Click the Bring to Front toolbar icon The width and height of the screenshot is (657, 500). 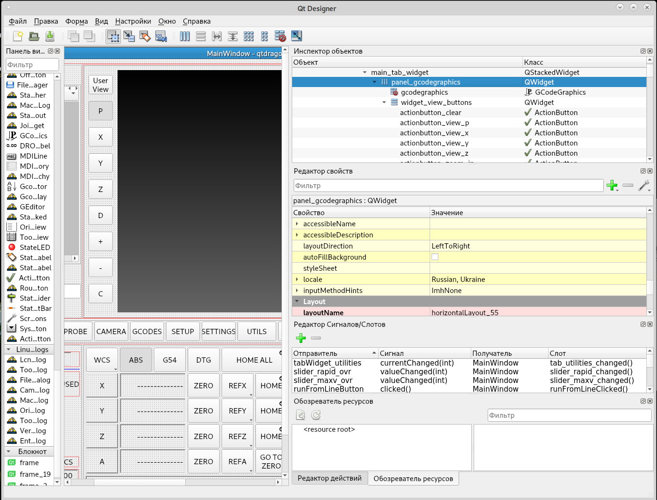90,36
